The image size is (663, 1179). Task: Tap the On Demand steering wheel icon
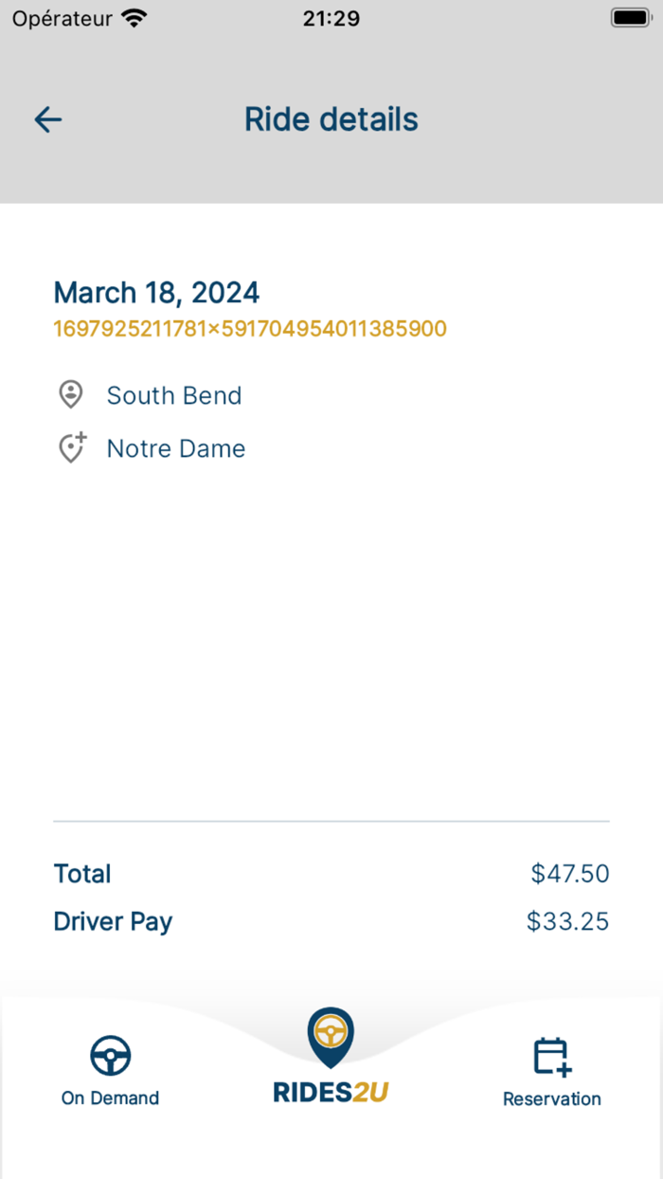coord(110,1055)
